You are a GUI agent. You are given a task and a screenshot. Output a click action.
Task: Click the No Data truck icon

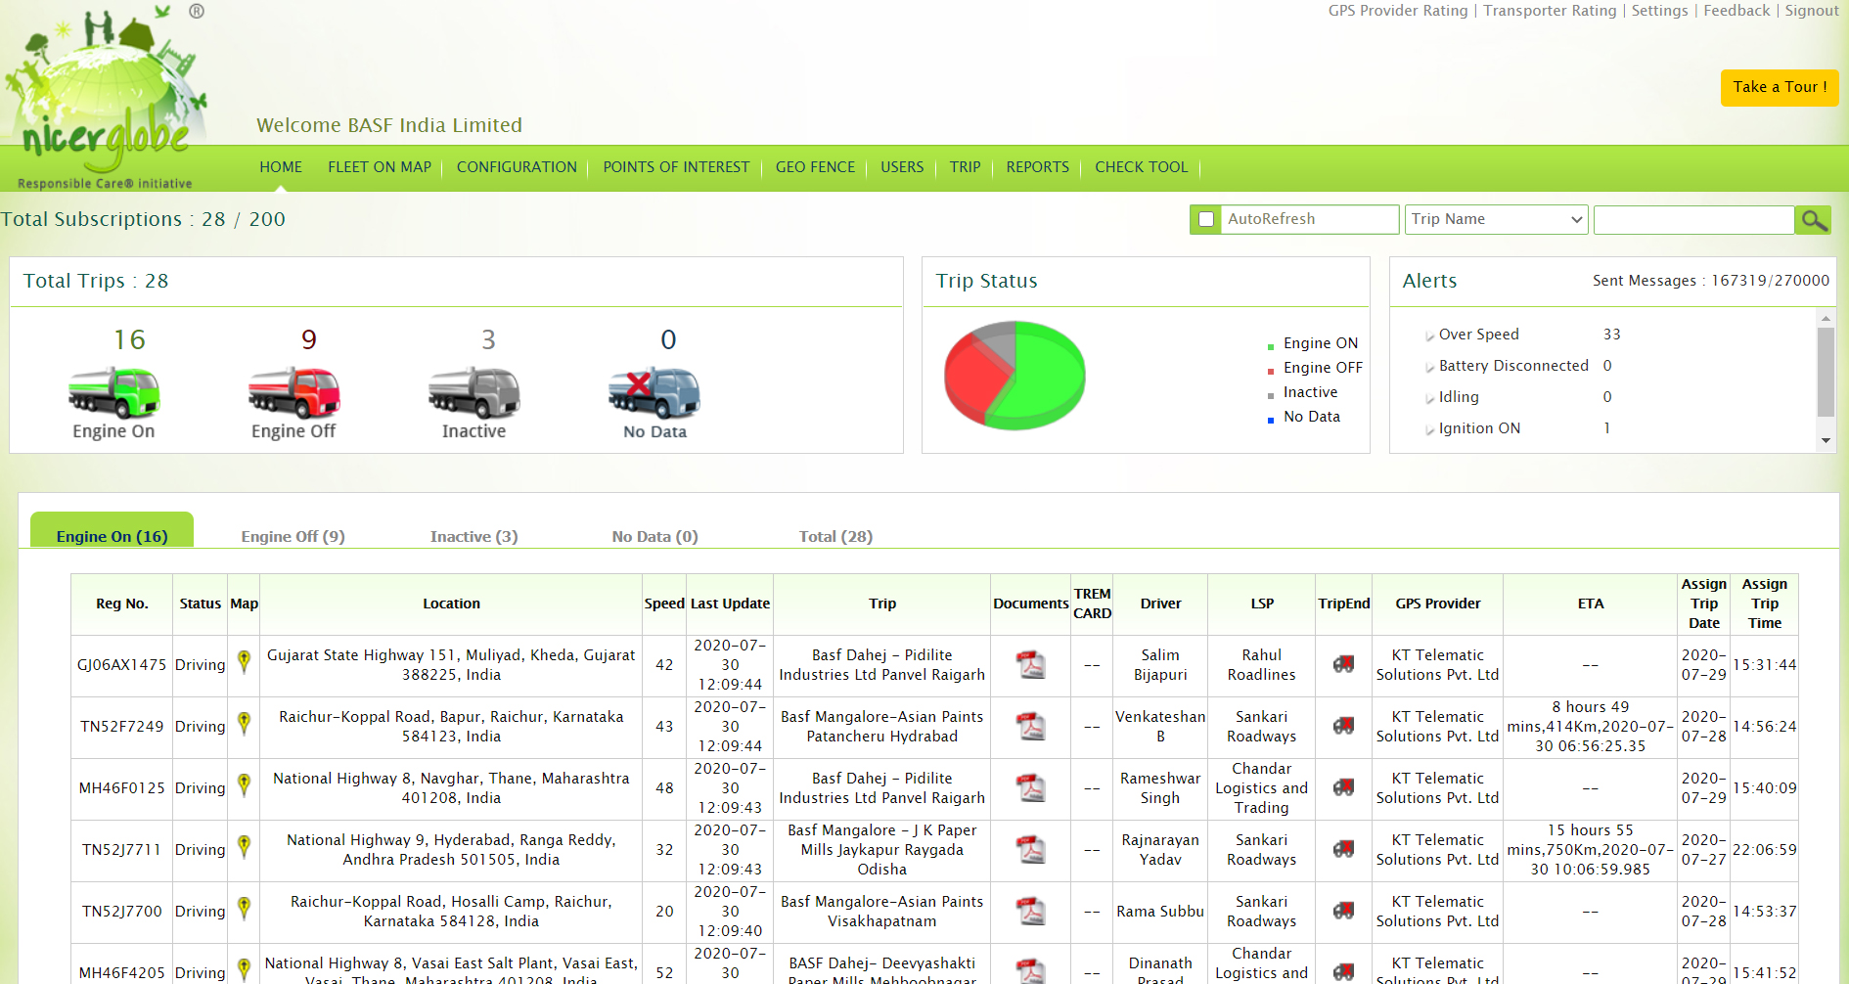(654, 392)
